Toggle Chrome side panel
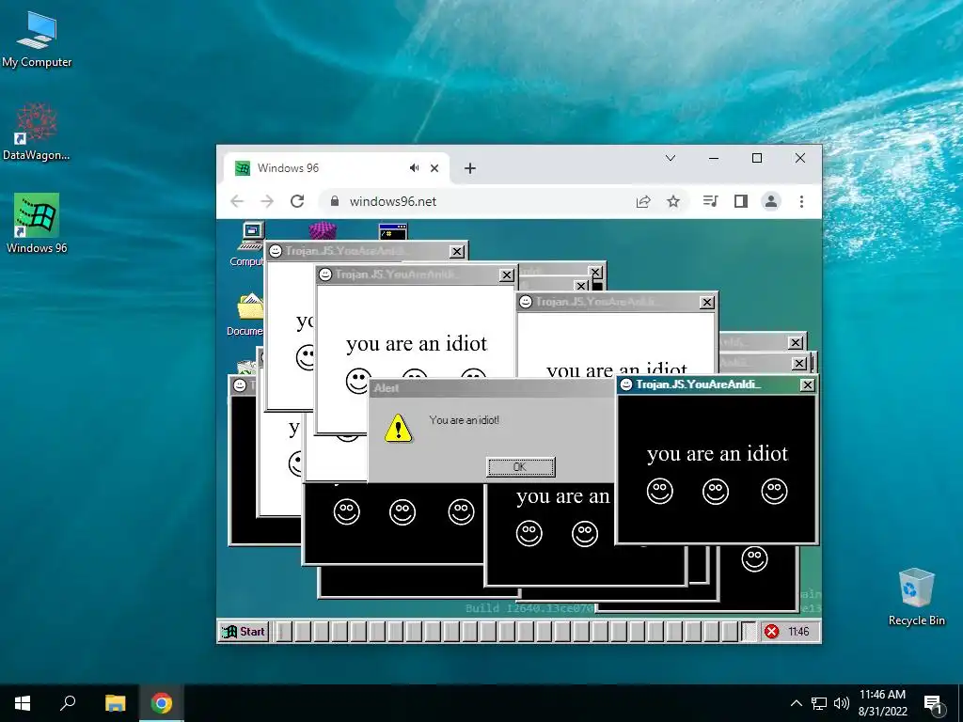This screenshot has width=963, height=722. (x=741, y=201)
